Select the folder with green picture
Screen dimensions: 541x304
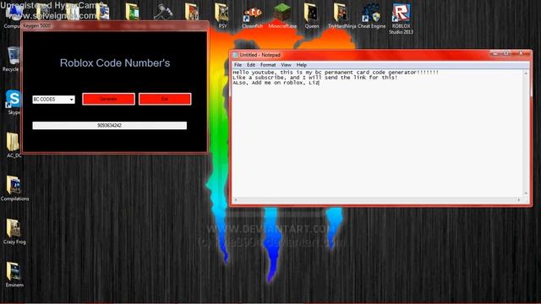[x=132, y=12]
